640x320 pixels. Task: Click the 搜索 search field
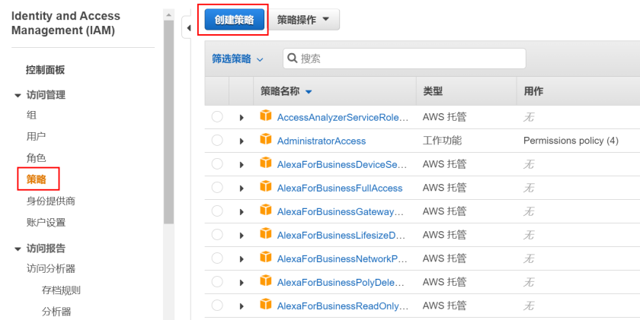point(404,59)
